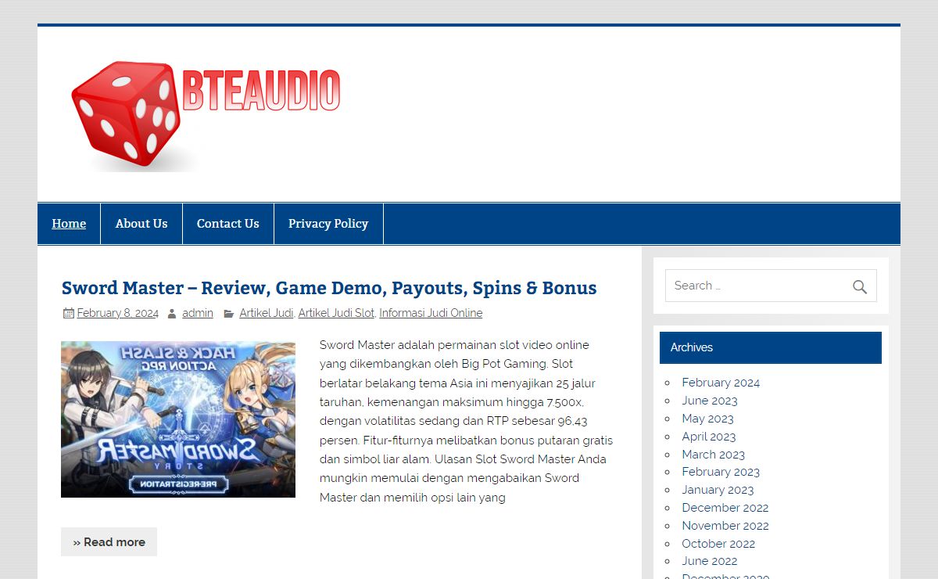938x579 pixels.
Task: Open the Sword Master article thumbnail
Action: (x=178, y=419)
